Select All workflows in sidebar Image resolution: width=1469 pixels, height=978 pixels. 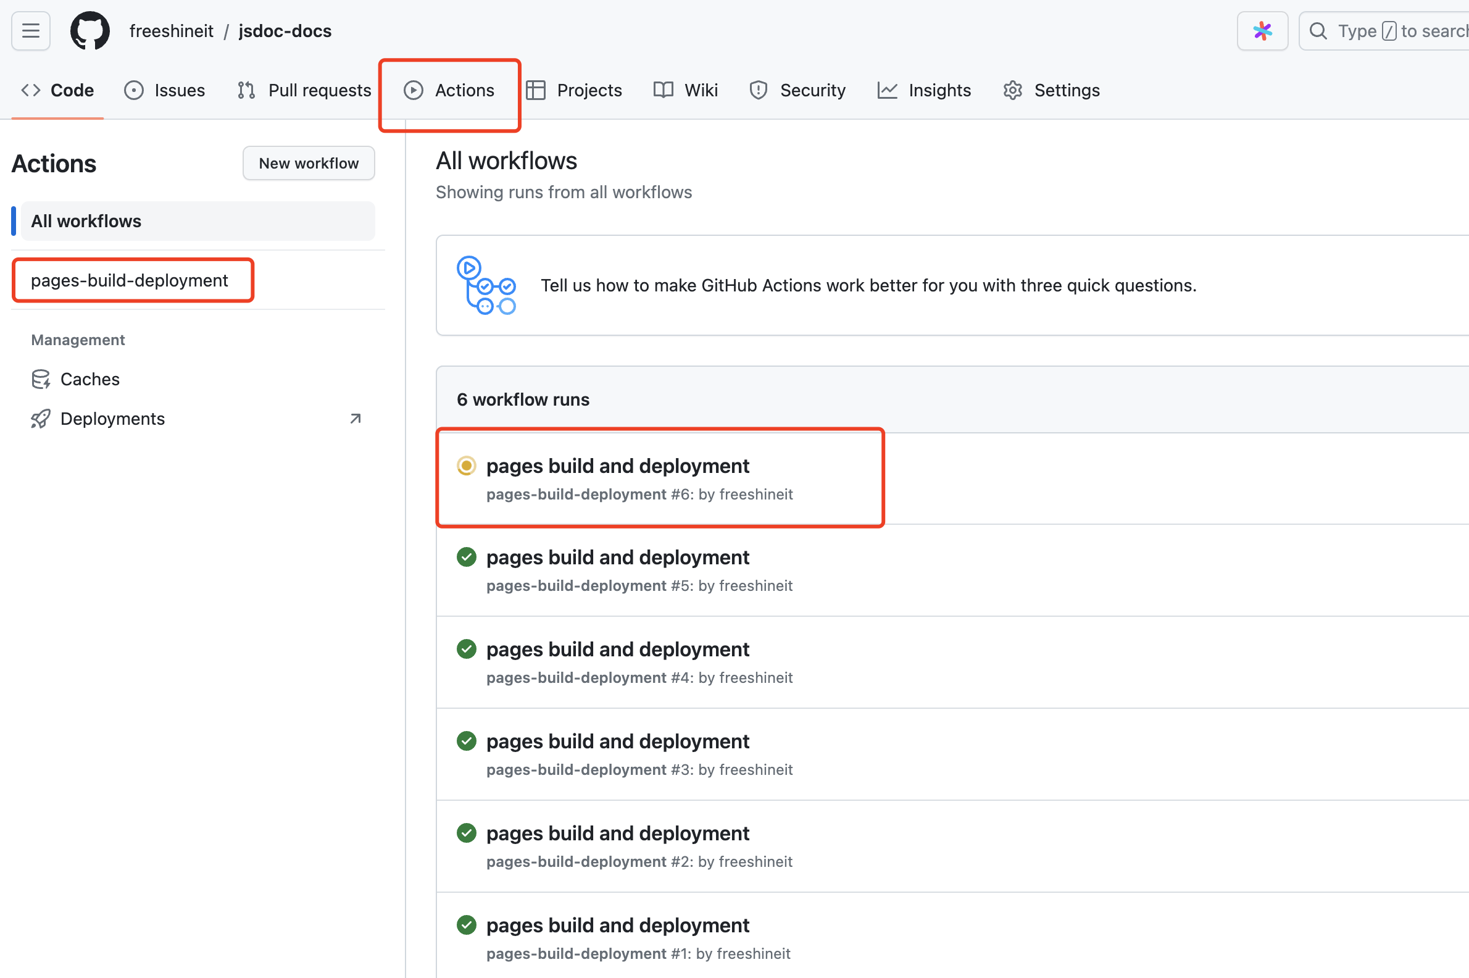tap(86, 221)
